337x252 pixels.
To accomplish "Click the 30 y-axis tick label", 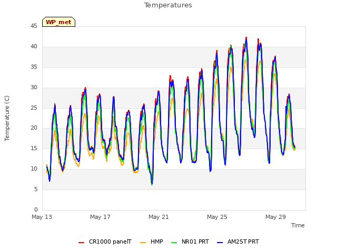I will coord(34,88).
